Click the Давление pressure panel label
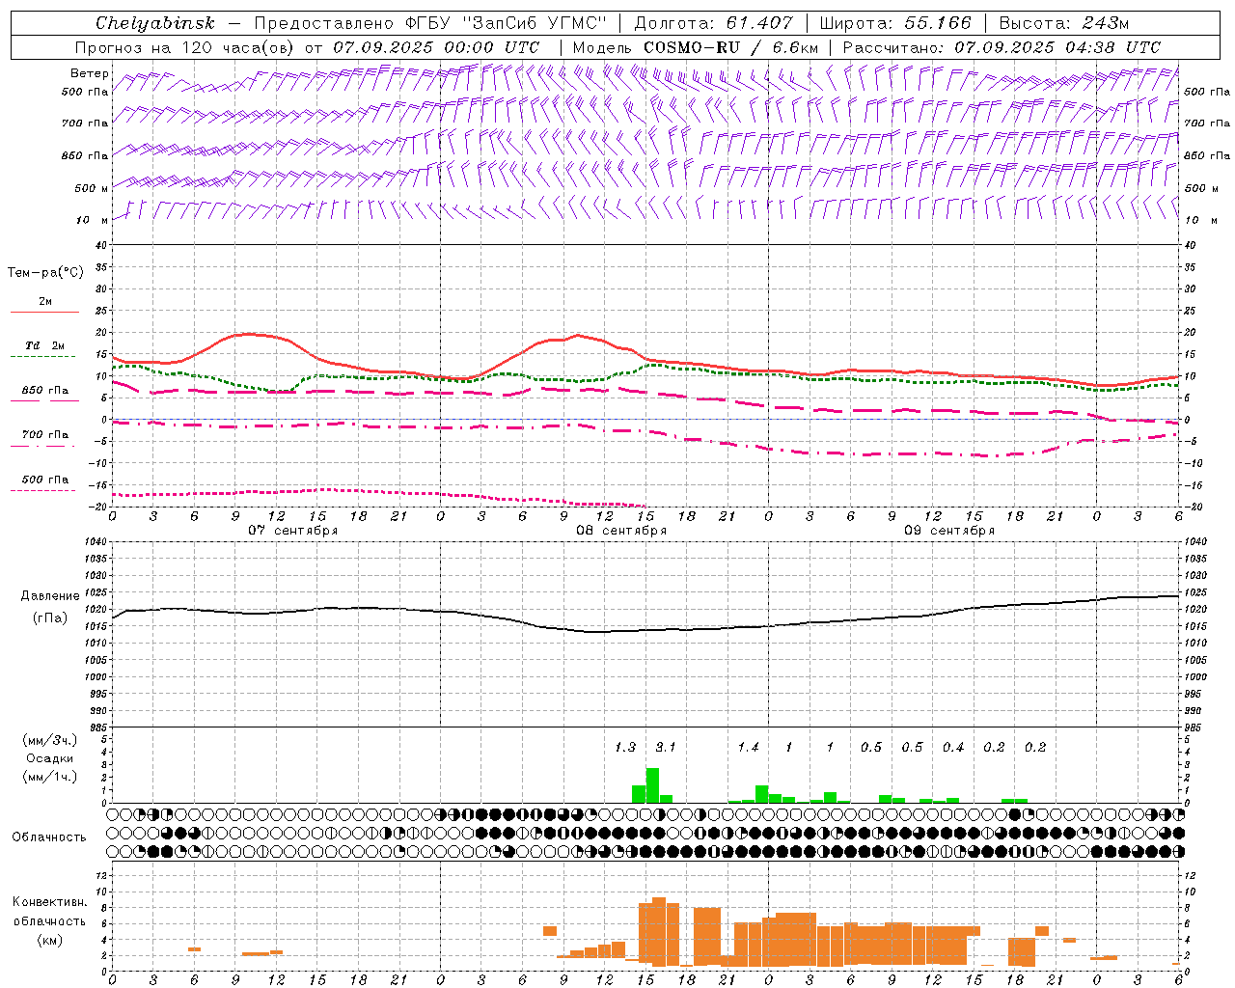Image resolution: width=1235 pixels, height=988 pixels. [x=50, y=596]
